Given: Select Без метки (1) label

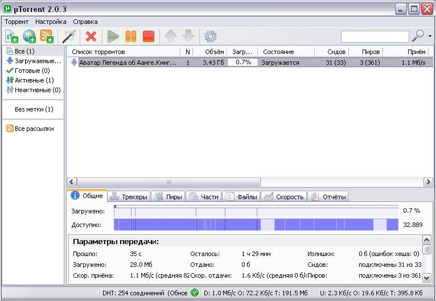Looking at the screenshot, I should point(34,109).
